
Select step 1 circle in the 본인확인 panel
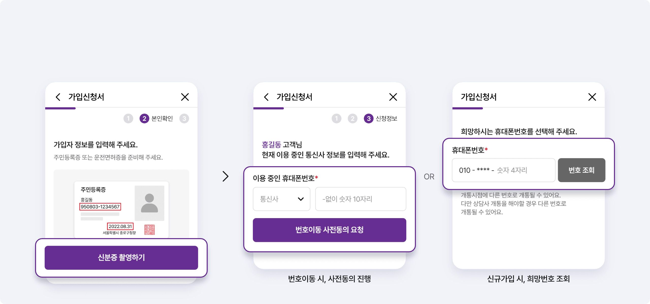[x=128, y=119]
